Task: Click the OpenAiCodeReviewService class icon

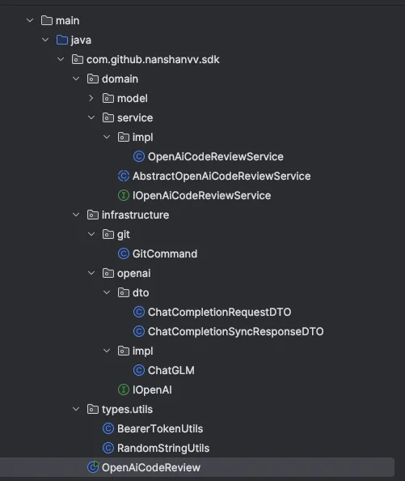Action: (x=139, y=157)
